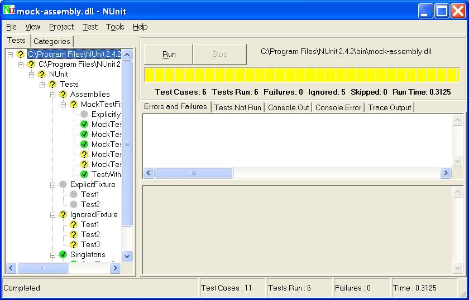This screenshot has width=469, height=300.
Task: Click the test tree's scroll right arrow
Action: point(115,268)
